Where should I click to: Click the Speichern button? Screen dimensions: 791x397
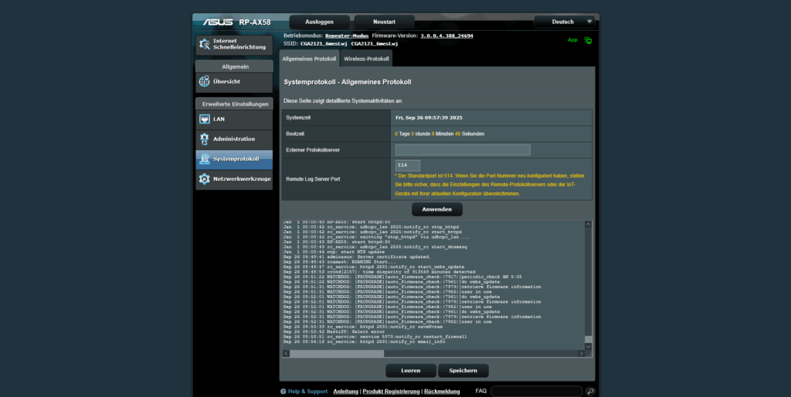click(463, 371)
